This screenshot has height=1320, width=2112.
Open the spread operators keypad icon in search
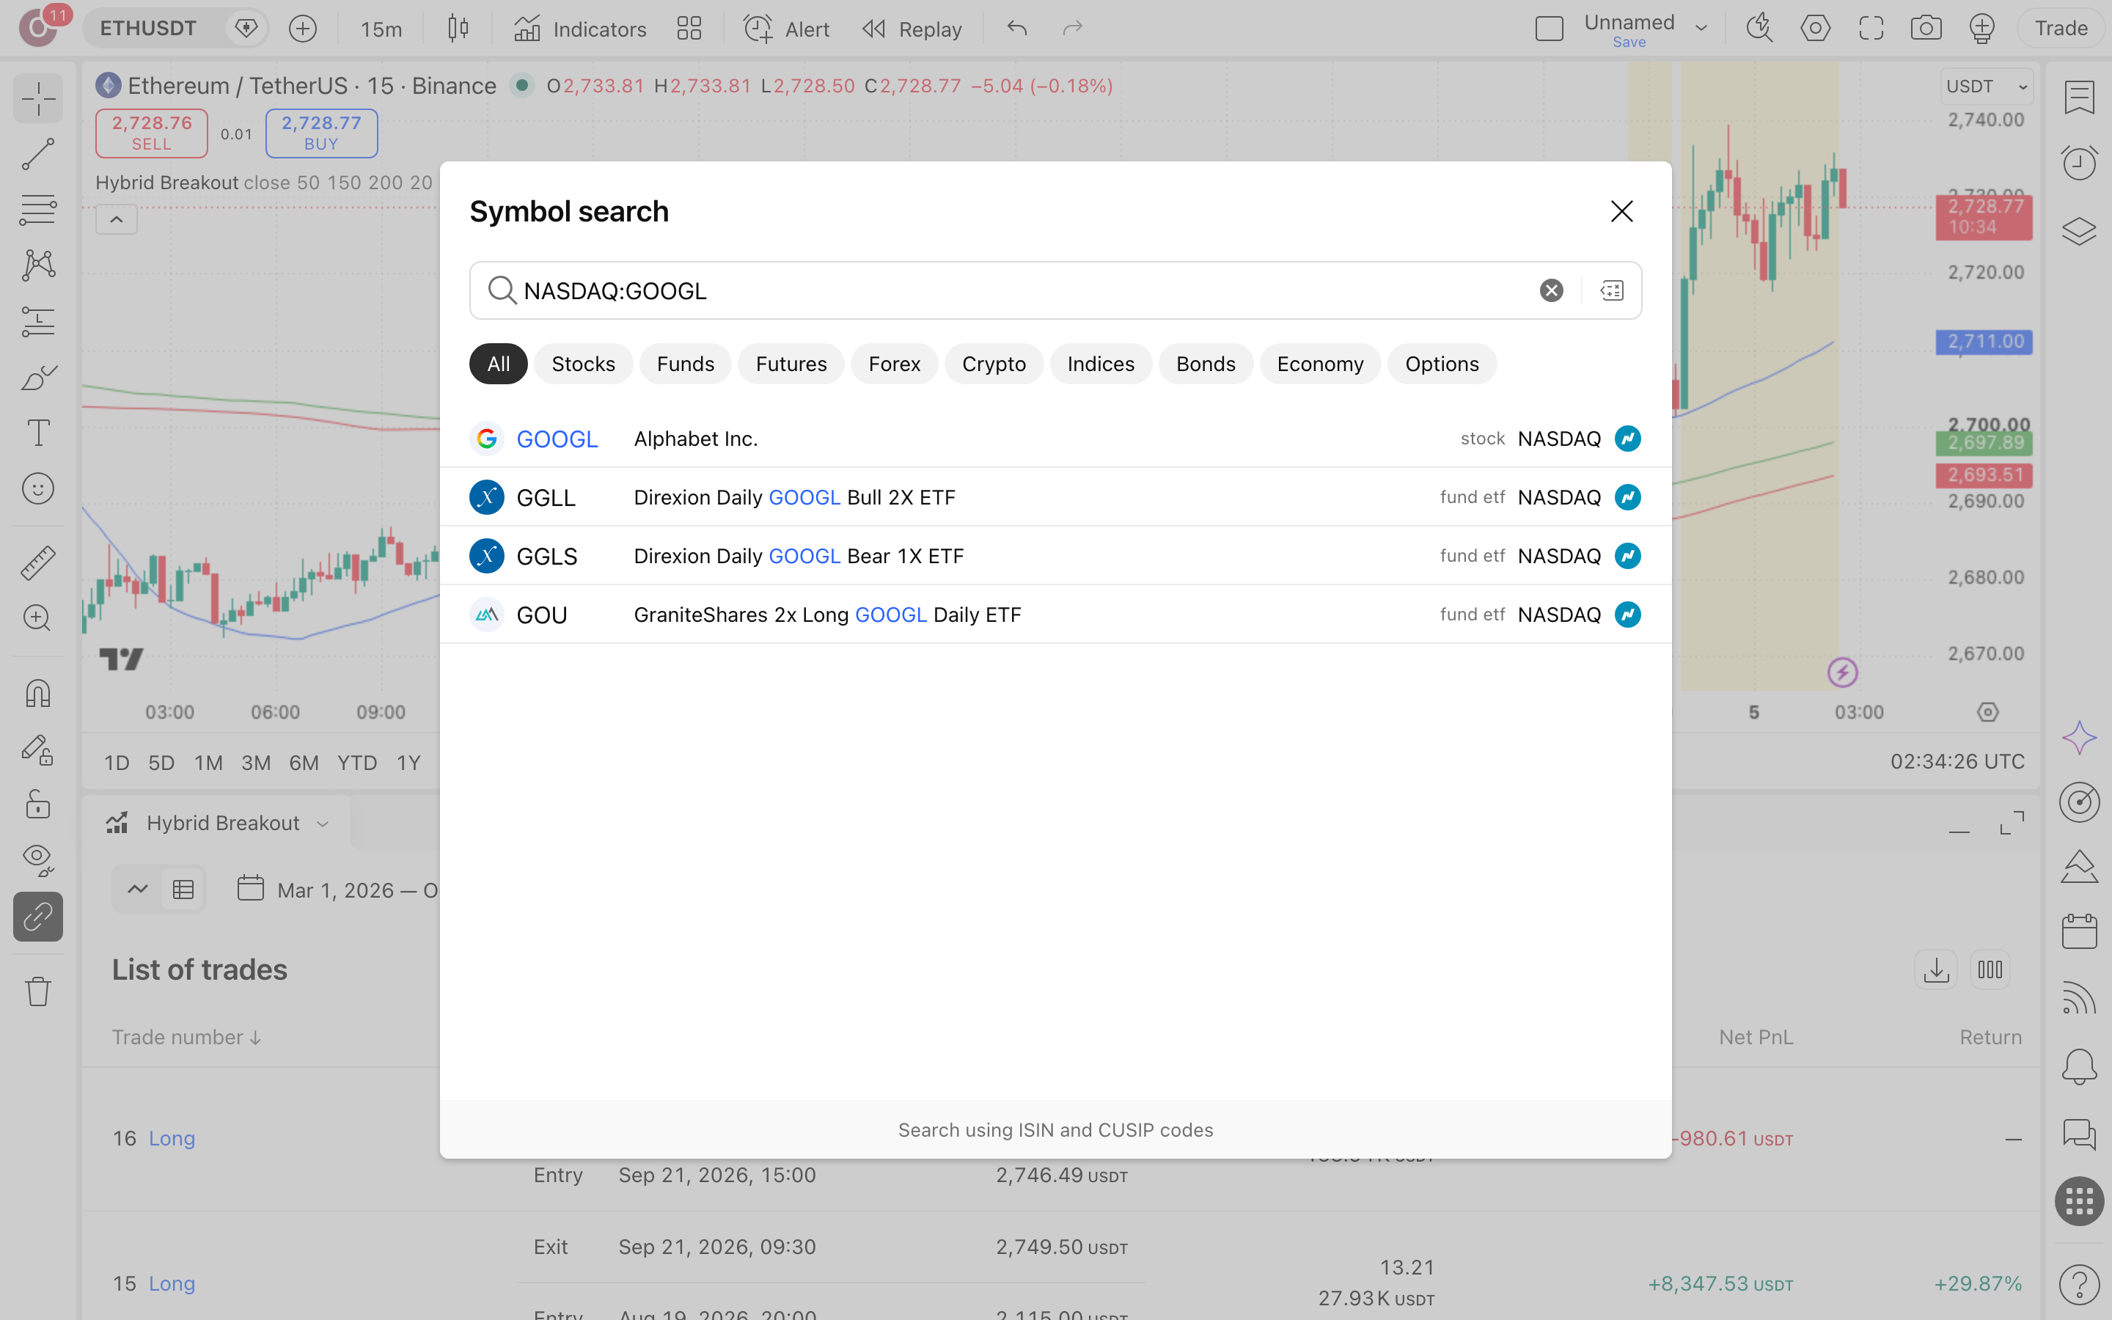tap(1612, 290)
